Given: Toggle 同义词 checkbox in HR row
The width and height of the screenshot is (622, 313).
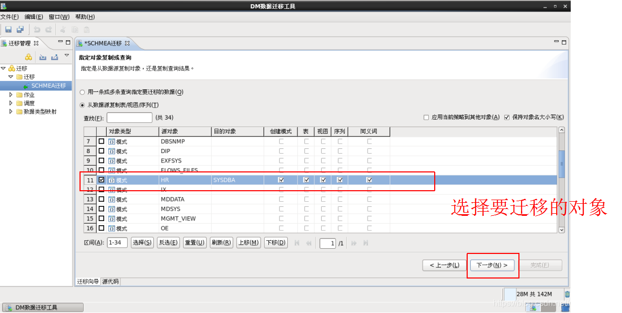Looking at the screenshot, I should [369, 180].
